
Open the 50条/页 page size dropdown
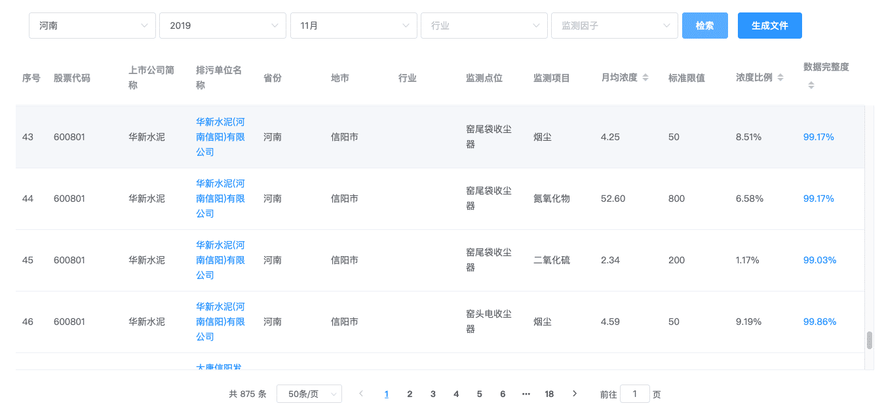click(x=309, y=394)
